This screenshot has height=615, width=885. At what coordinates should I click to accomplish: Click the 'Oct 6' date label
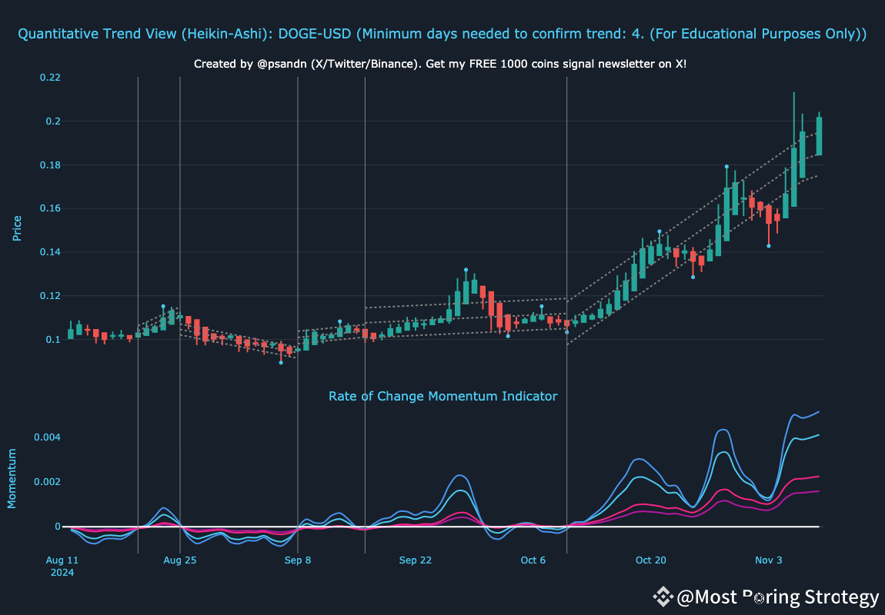[533, 560]
